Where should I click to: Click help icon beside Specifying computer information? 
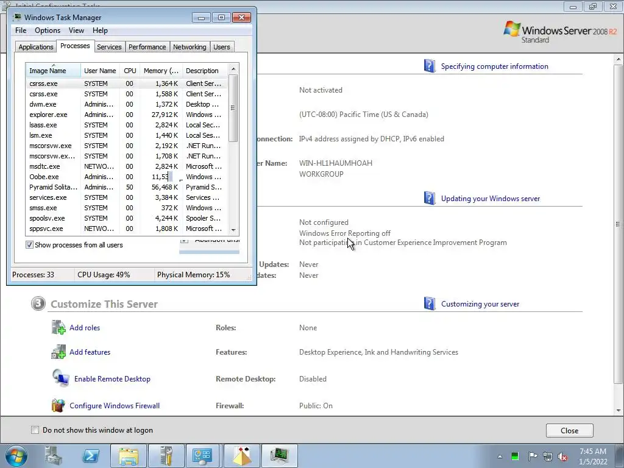coord(430,66)
